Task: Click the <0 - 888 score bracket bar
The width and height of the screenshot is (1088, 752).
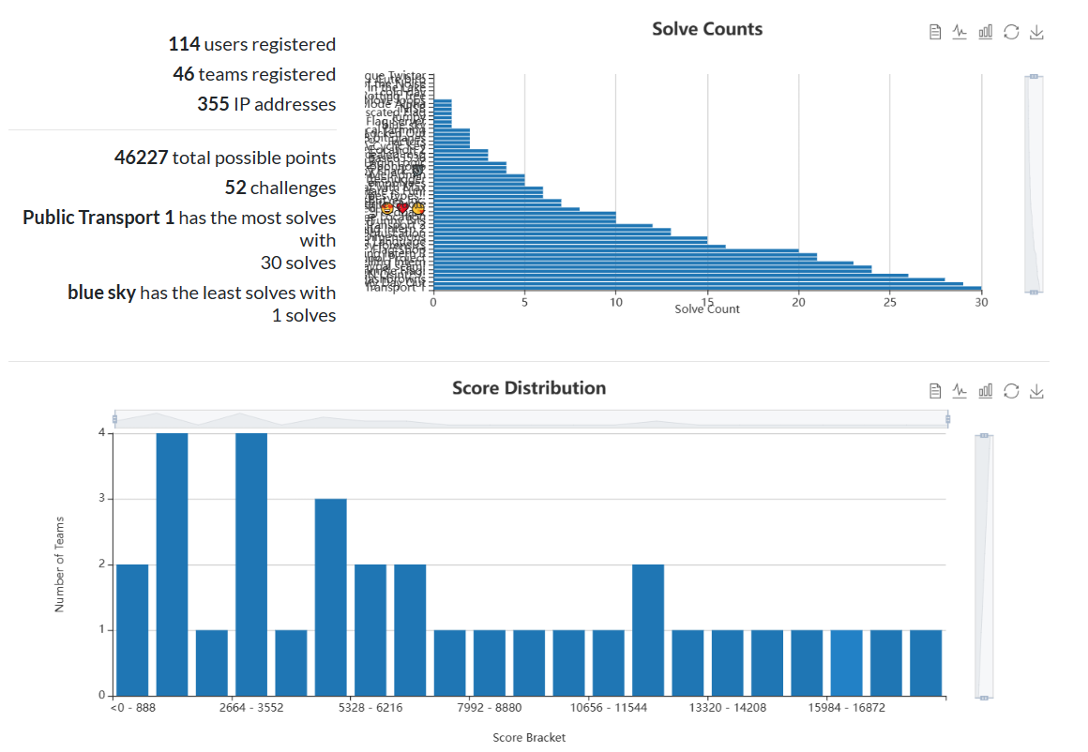Action: coord(132,629)
